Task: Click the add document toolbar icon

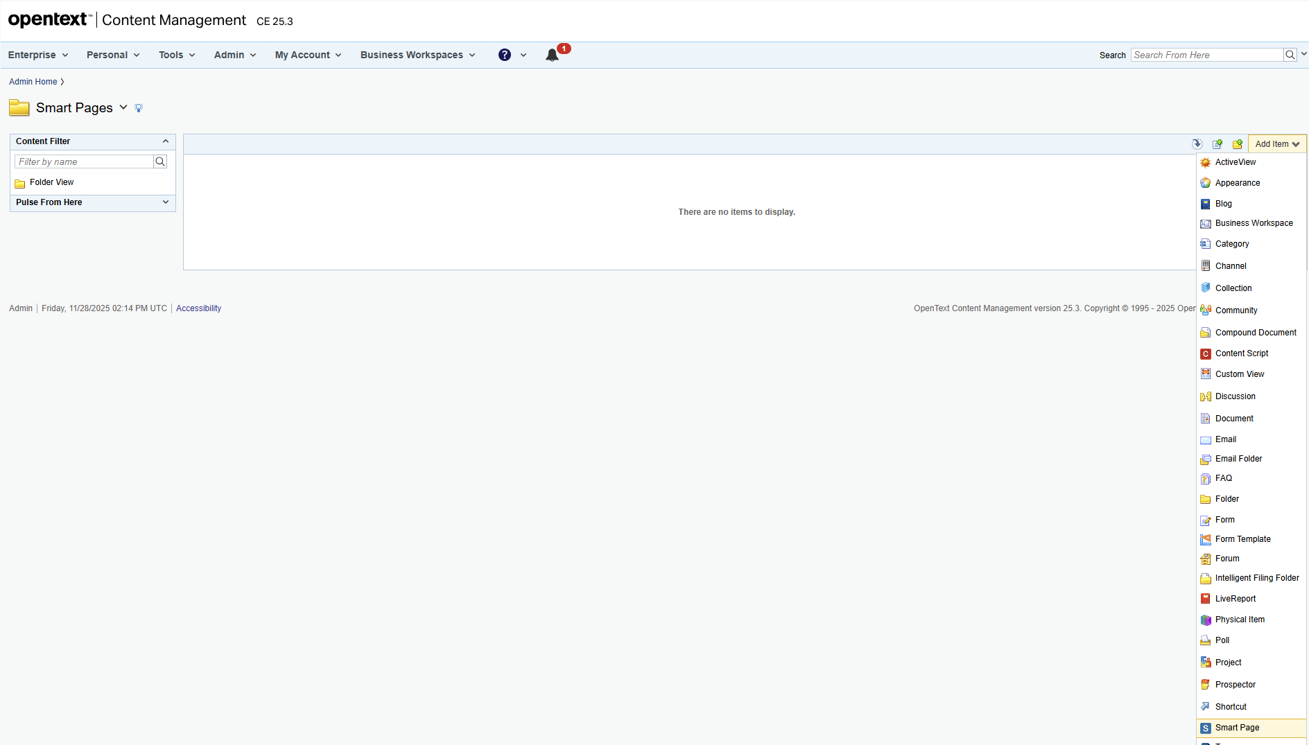Action: (1217, 143)
